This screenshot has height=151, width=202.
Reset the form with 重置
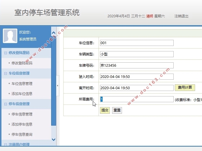click(117, 110)
